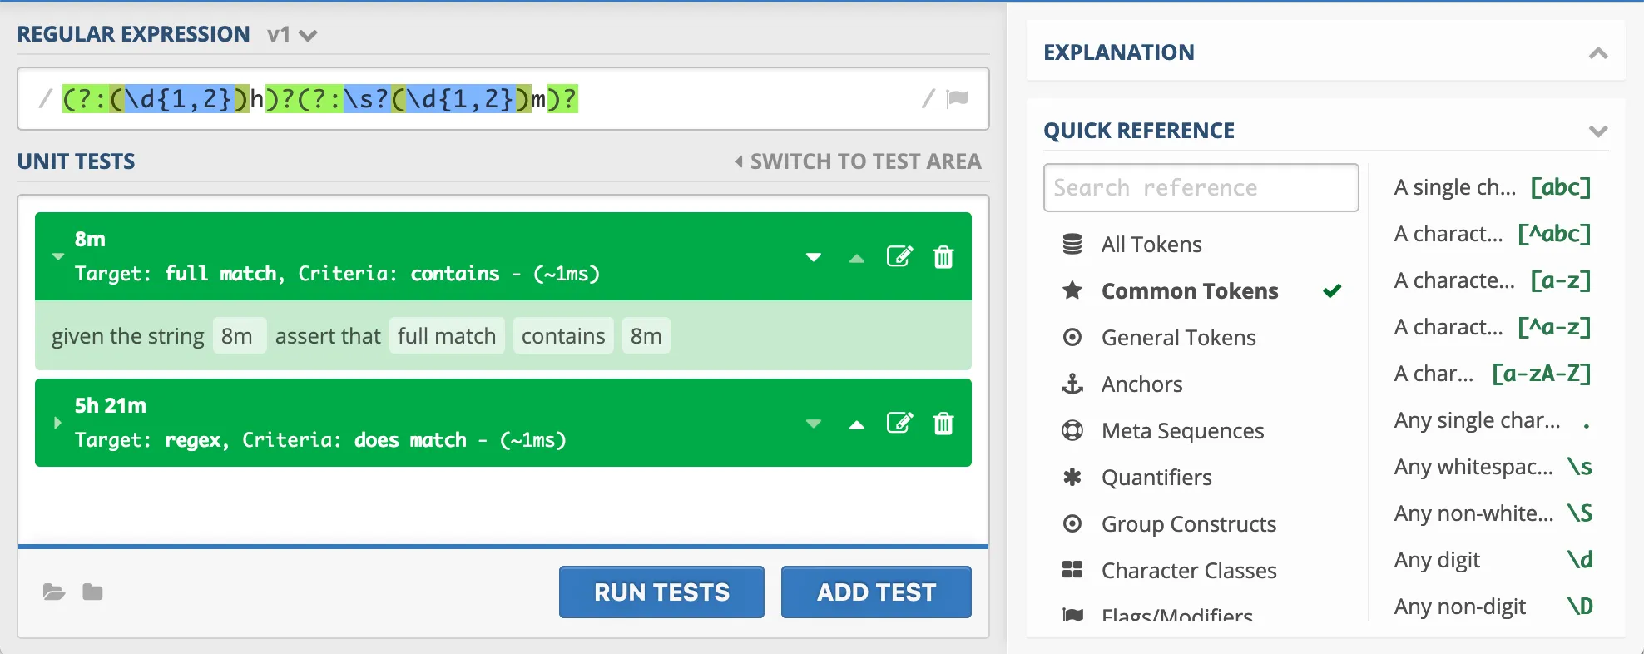
Task: Click the \s whitespace reference entry
Action: (1493, 467)
